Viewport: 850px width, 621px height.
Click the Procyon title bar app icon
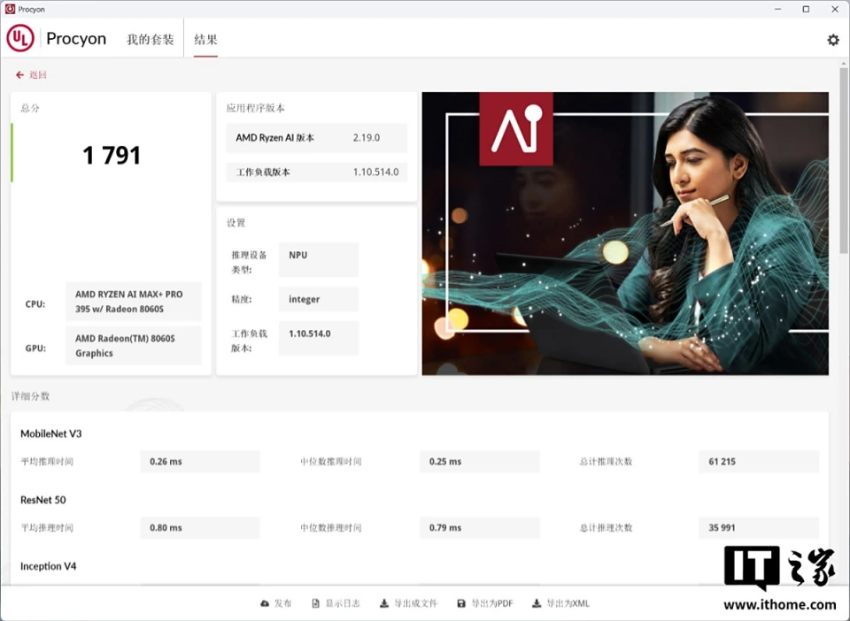pos(9,9)
